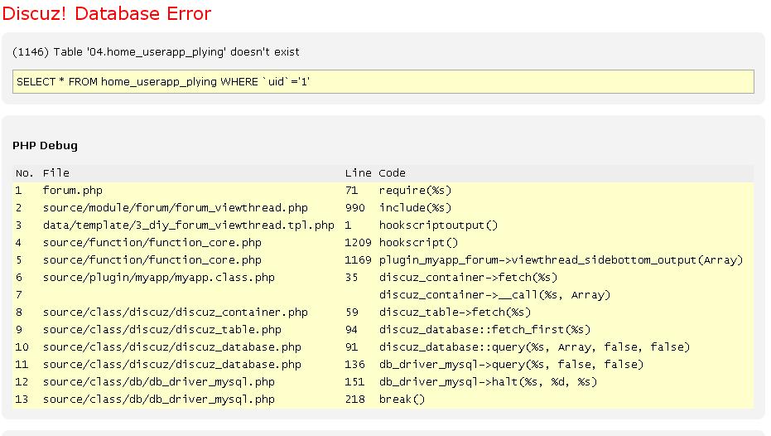Click the 'PHP Debug' heading
The height and width of the screenshot is (436, 771).
(x=46, y=146)
